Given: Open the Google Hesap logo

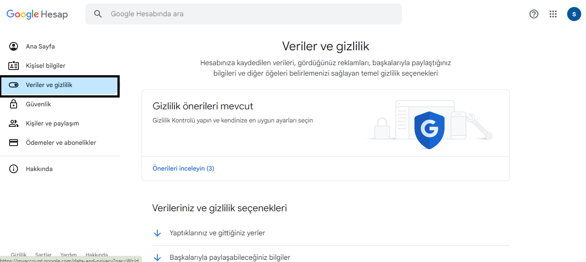Looking at the screenshot, I should [x=37, y=14].
